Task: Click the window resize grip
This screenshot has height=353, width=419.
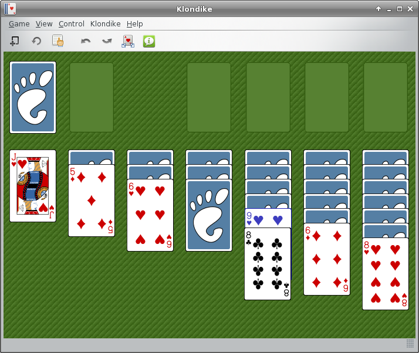Action: [x=410, y=344]
